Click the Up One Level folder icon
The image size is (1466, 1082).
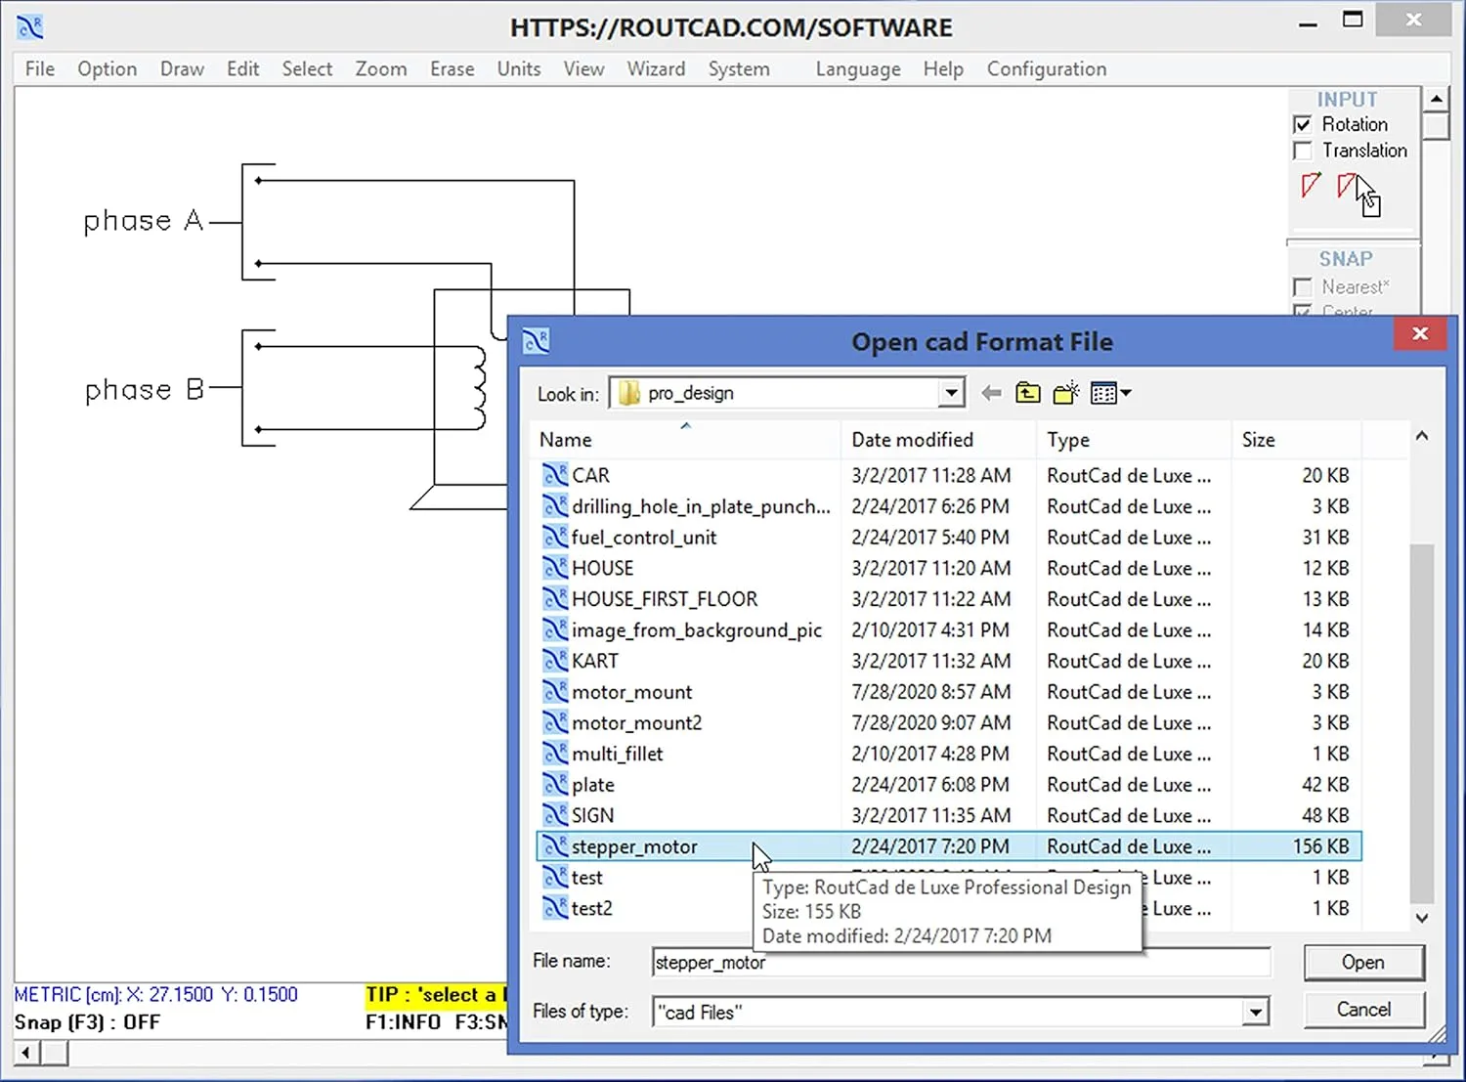click(x=1027, y=392)
